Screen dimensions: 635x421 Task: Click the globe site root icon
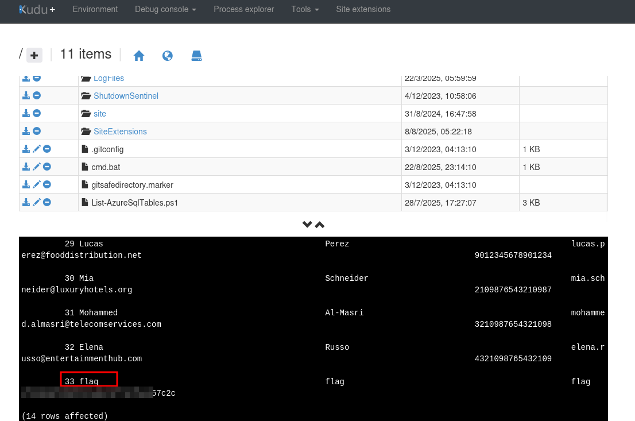pyautogui.click(x=168, y=56)
